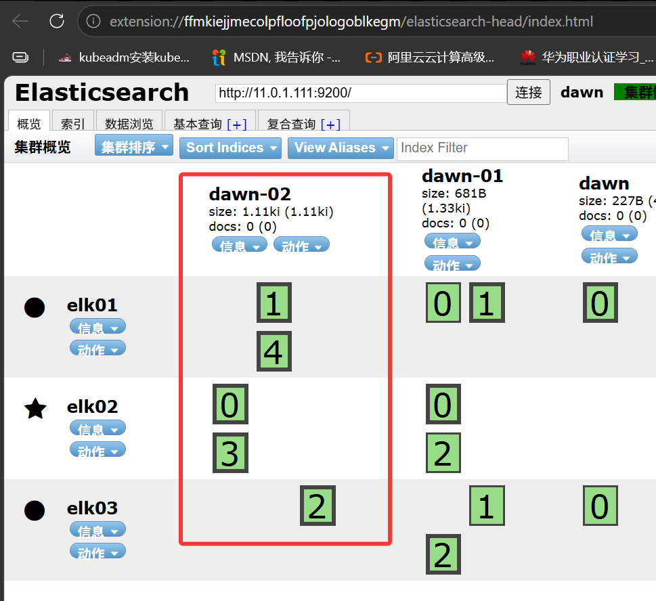Select dawn index shard 0 on elk03
This screenshot has width=656, height=601.
click(x=600, y=506)
